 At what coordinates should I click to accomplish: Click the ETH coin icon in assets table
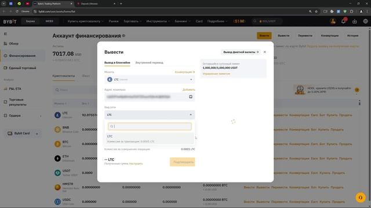[57, 158]
